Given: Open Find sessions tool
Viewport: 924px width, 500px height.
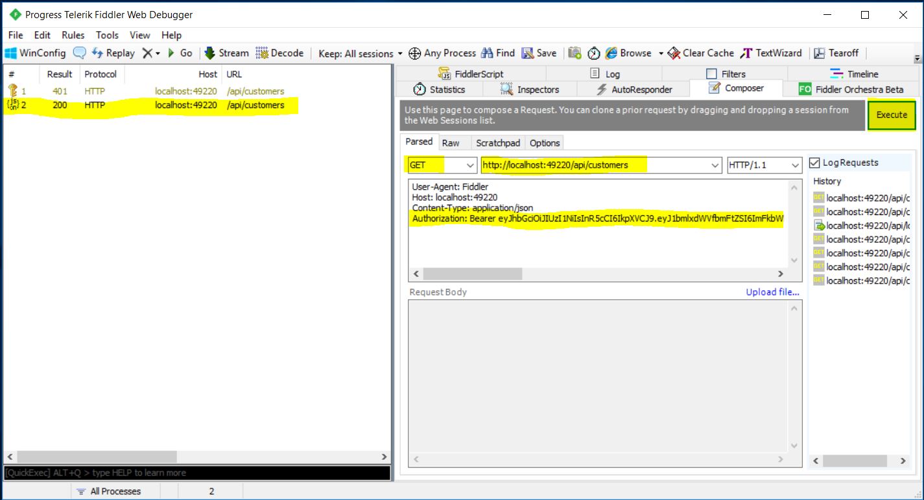Looking at the screenshot, I should click(x=497, y=53).
